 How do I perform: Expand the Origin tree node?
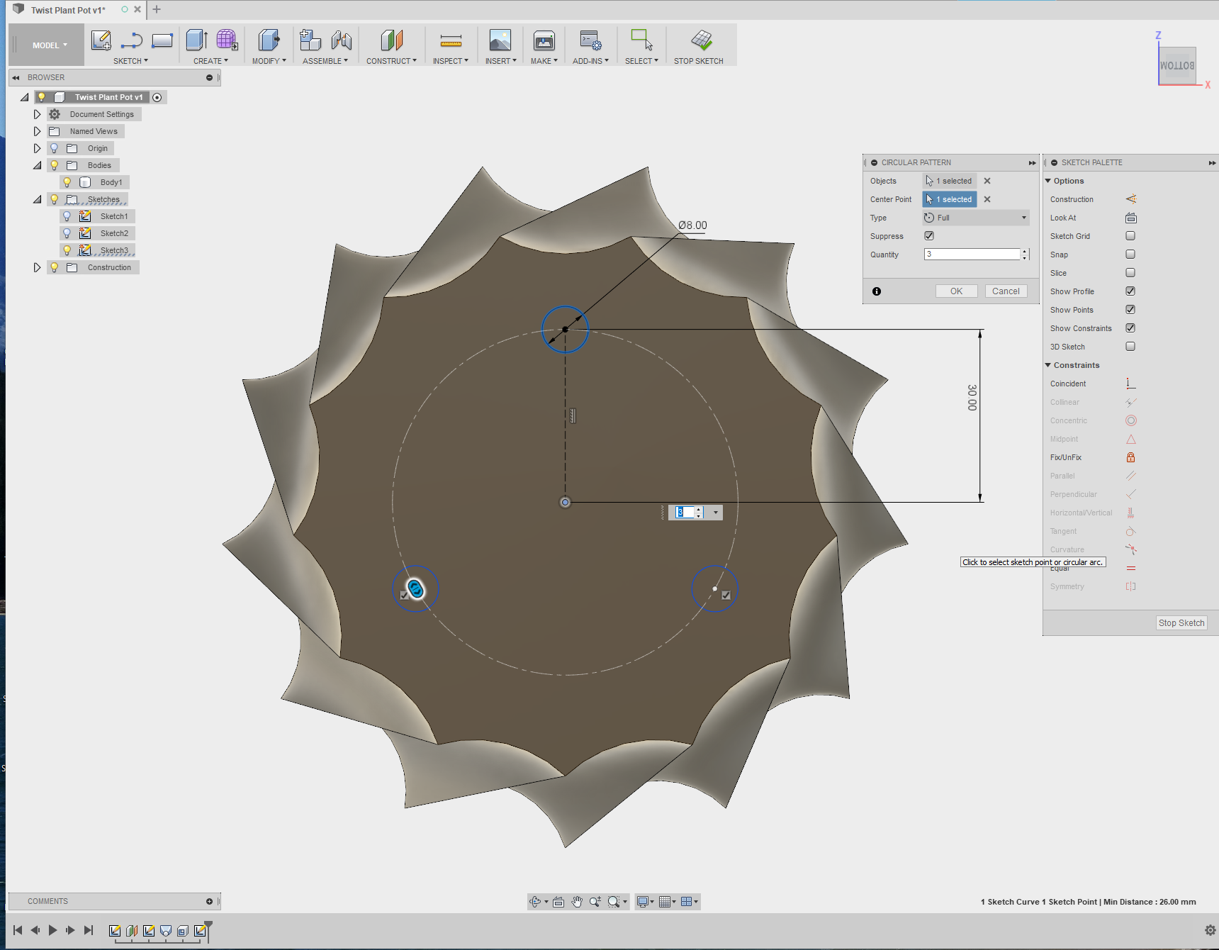coord(37,148)
